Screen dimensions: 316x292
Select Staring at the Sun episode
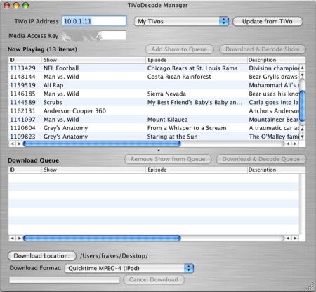(x=172, y=137)
